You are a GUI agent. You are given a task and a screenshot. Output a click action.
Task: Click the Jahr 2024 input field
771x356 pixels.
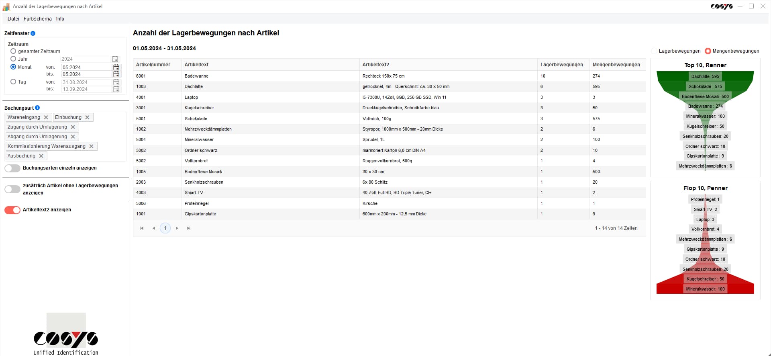(x=85, y=59)
